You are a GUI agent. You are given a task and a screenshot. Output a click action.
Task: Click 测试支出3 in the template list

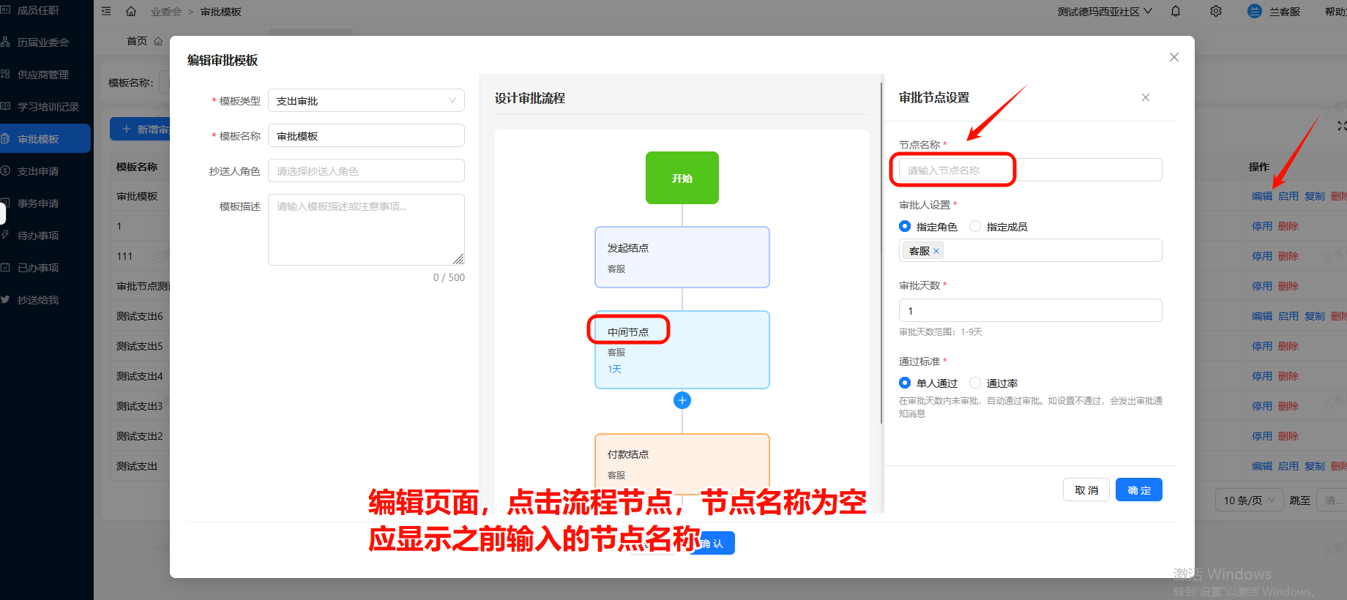140,406
